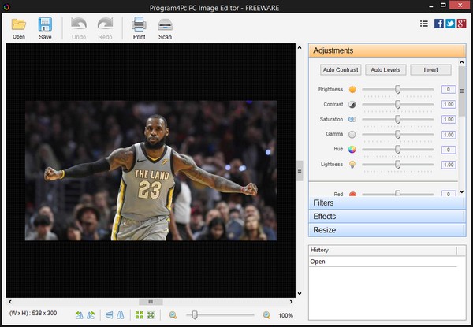Print the image using the printer icon
Screen dimensions: 473x327
click(x=139, y=25)
